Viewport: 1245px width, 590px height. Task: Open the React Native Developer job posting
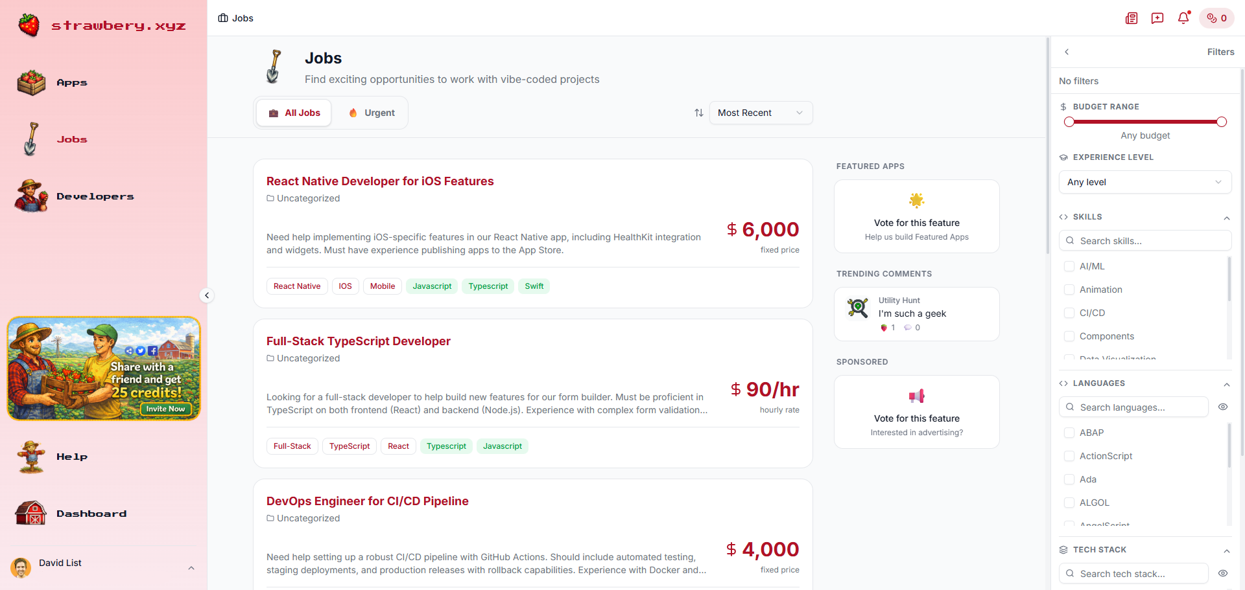pyautogui.click(x=380, y=181)
